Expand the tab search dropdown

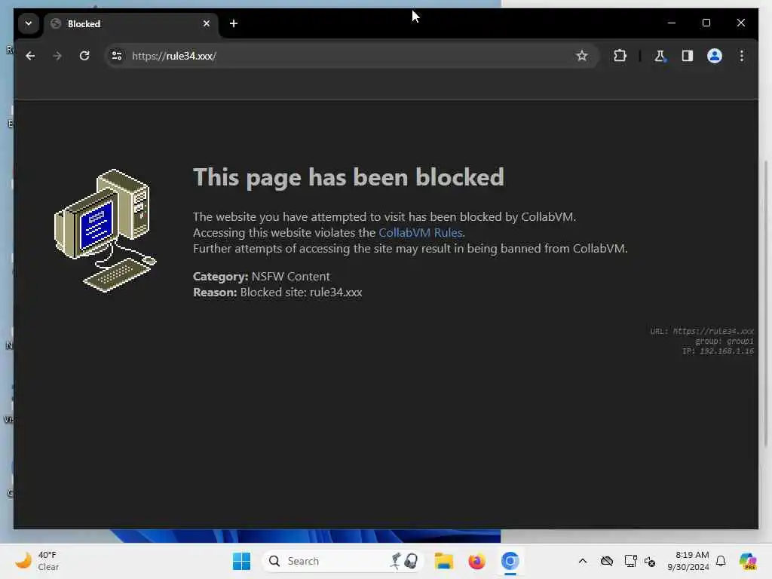(29, 23)
